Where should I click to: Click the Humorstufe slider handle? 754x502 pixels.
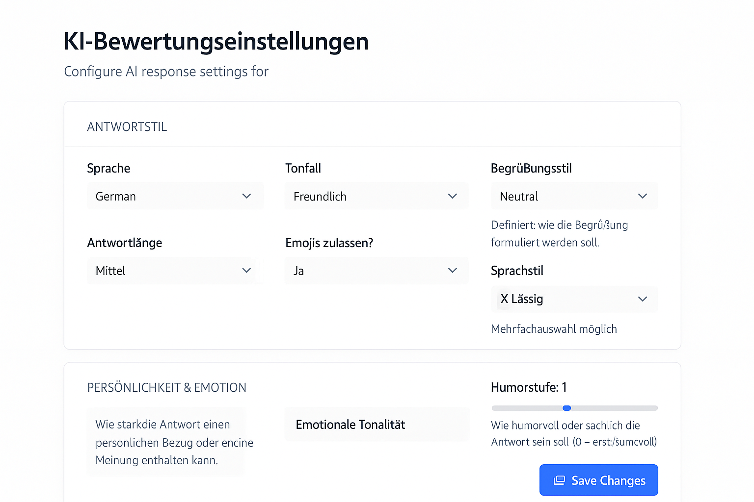pyautogui.click(x=566, y=408)
